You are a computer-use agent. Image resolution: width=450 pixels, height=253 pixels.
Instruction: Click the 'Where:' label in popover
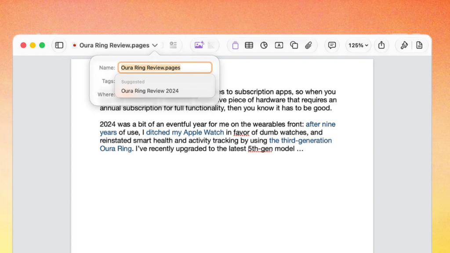(106, 94)
